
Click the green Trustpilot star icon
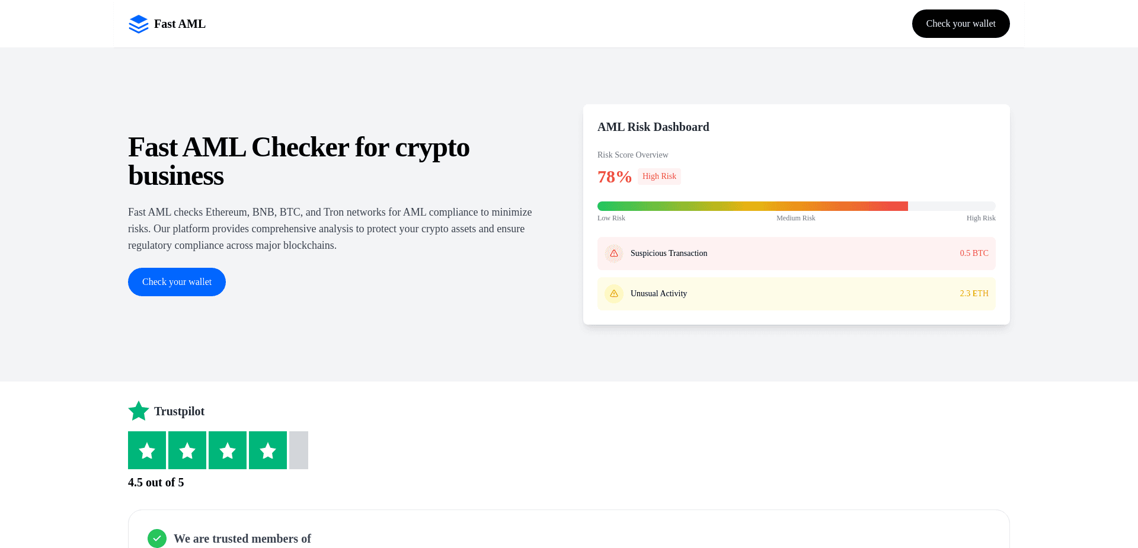[x=138, y=411]
